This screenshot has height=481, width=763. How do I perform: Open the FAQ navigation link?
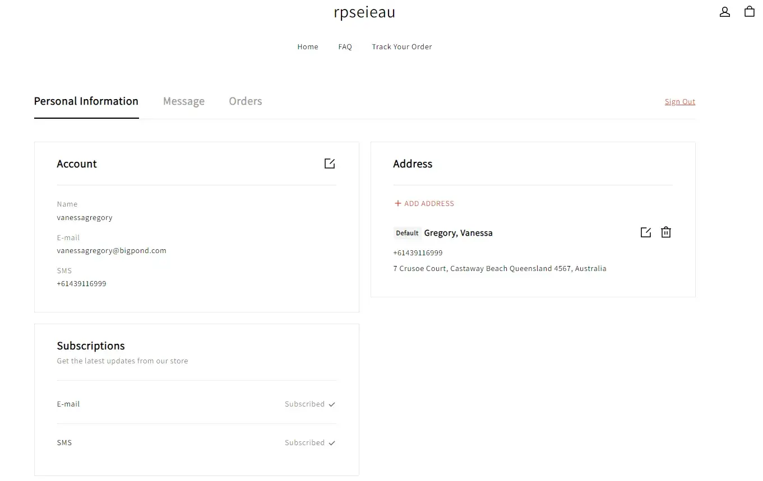click(345, 47)
